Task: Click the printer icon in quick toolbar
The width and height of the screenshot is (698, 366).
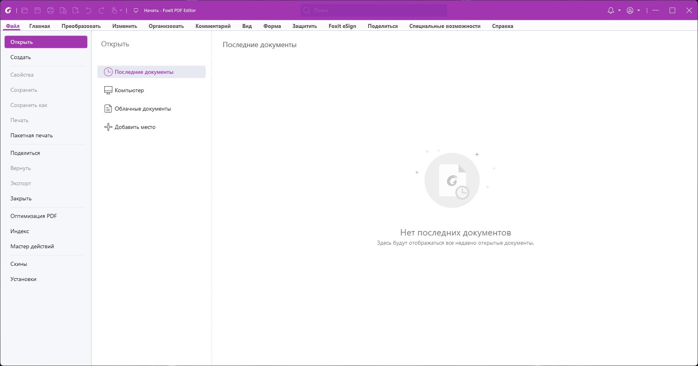Action: (50, 10)
